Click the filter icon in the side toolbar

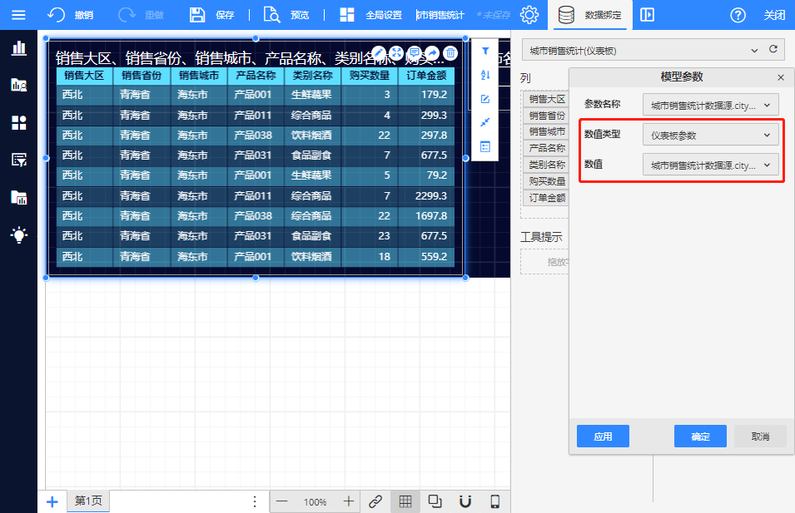pos(485,51)
